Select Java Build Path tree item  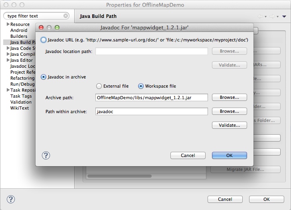(23, 42)
